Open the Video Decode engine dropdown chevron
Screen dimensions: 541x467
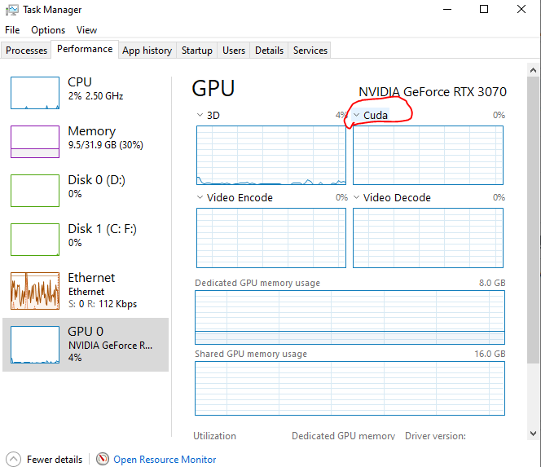pyautogui.click(x=356, y=197)
